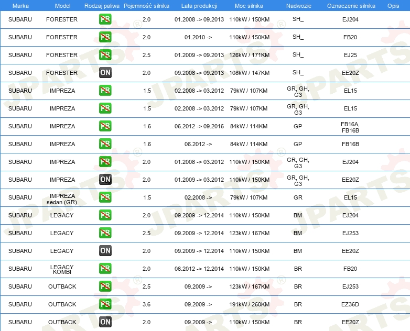Click ON diesel icon in Legacy EE20Z row
The height and width of the screenshot is (331, 410).
click(105, 251)
